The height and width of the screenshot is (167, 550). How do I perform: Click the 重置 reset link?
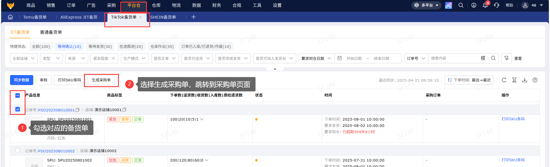[x=518, y=58]
